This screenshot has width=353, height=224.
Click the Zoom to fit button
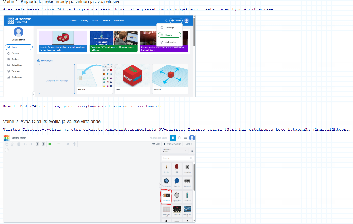pos(7,150)
